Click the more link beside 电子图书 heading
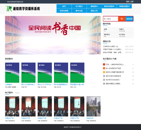 (x=17, y=93)
